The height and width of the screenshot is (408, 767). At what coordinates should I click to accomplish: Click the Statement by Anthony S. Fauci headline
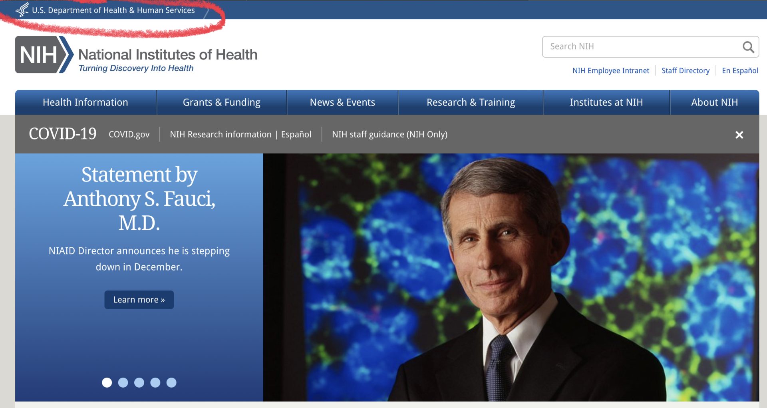pos(139,199)
